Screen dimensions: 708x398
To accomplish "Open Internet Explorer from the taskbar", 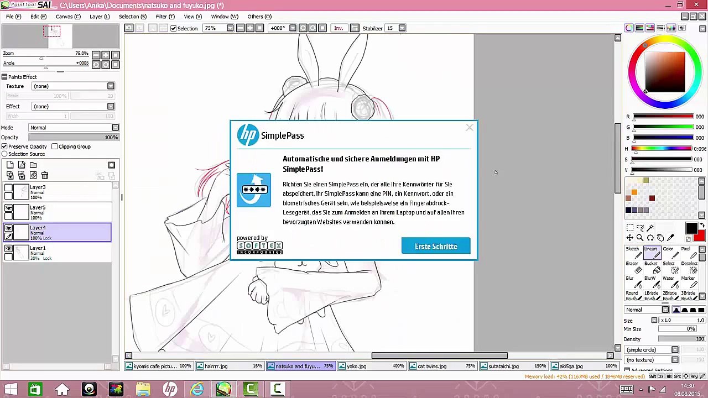I will pyautogui.click(x=197, y=389).
